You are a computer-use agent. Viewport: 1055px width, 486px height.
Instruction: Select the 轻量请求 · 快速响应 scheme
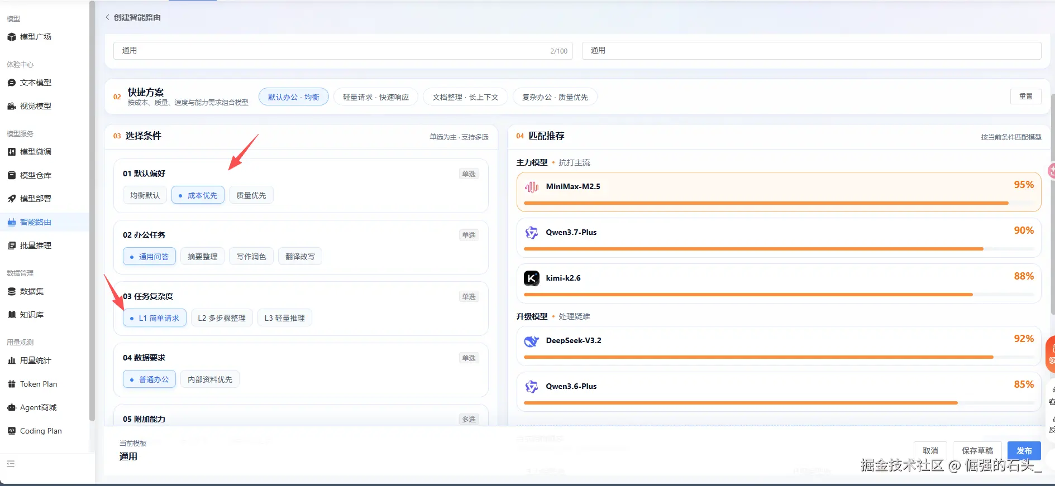click(376, 97)
